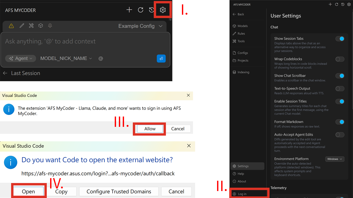Screen dimensions: 353x198
Task: Click 'Environment Platform' label text
Action: coord(291,159)
